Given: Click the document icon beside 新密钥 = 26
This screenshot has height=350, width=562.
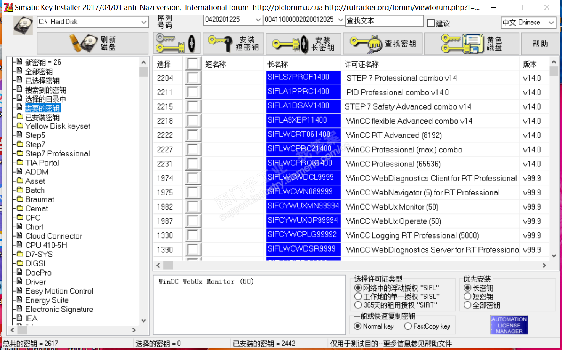Looking at the screenshot, I should click(20, 61).
